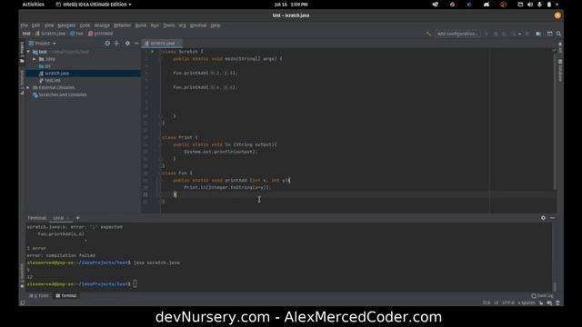Toggle the Structure tool window side tab
Image resolution: width=582 pixels, height=327 pixels.
[22, 82]
